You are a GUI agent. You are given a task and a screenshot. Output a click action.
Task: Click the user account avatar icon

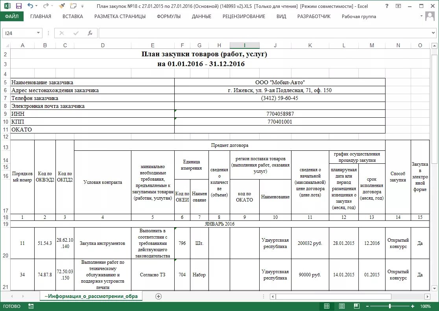tap(430, 16)
